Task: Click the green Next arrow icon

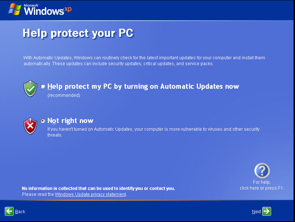Action: tap(267, 211)
